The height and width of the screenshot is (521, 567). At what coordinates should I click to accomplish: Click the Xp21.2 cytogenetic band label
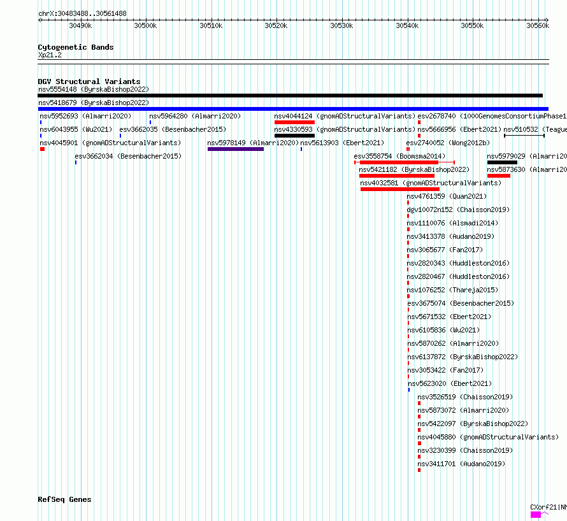[50, 55]
